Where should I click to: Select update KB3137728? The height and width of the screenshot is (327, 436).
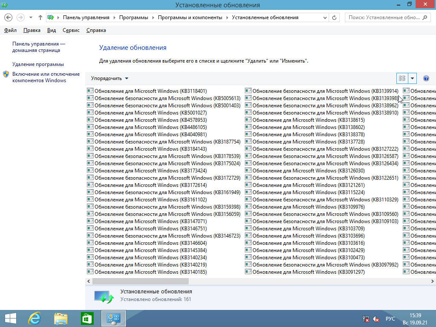point(305,141)
